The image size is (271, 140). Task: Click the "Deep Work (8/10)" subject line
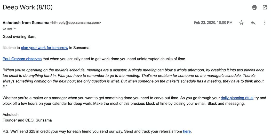28,7
